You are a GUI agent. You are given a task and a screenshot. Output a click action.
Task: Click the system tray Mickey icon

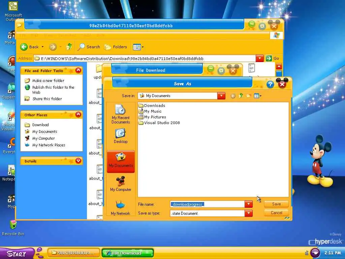click(315, 253)
